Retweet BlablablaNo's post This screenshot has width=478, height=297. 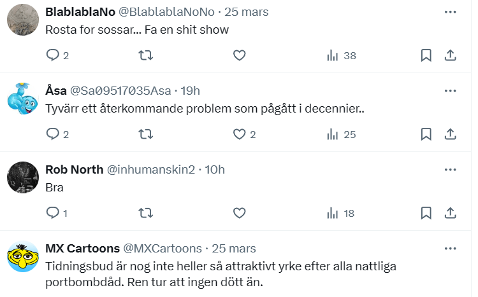click(145, 56)
